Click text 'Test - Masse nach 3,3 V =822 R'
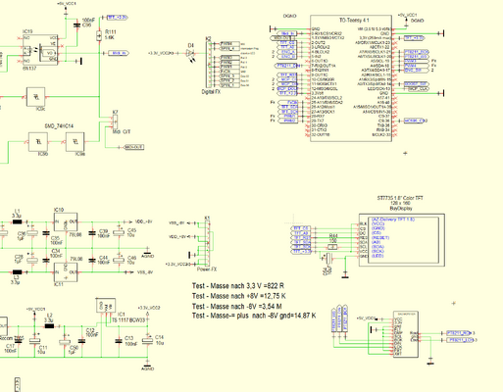This screenshot has height=392, width=503. coord(238,286)
